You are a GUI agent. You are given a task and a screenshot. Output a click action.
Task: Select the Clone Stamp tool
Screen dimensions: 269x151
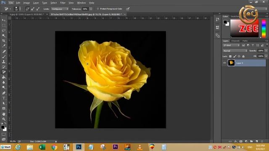(x=4, y=62)
